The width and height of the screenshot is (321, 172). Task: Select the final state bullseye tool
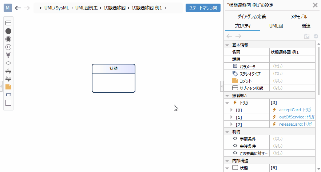pos(8,39)
